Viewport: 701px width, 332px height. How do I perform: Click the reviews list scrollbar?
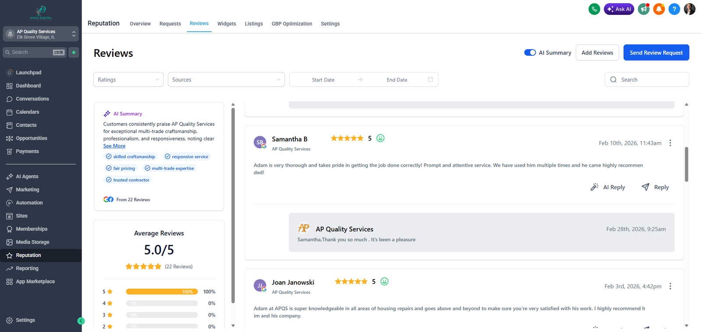coord(687,164)
